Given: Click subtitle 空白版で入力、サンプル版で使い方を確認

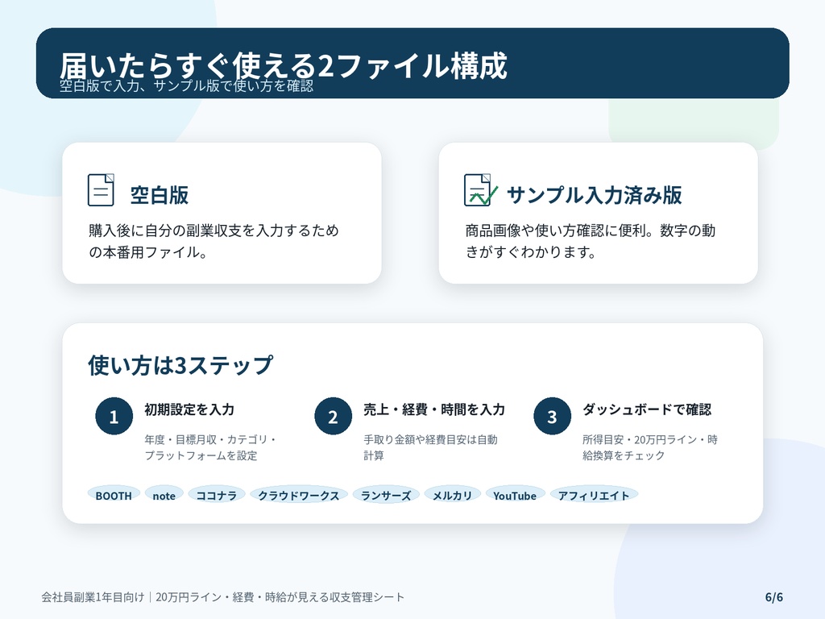Looking at the screenshot, I should coord(186,85).
